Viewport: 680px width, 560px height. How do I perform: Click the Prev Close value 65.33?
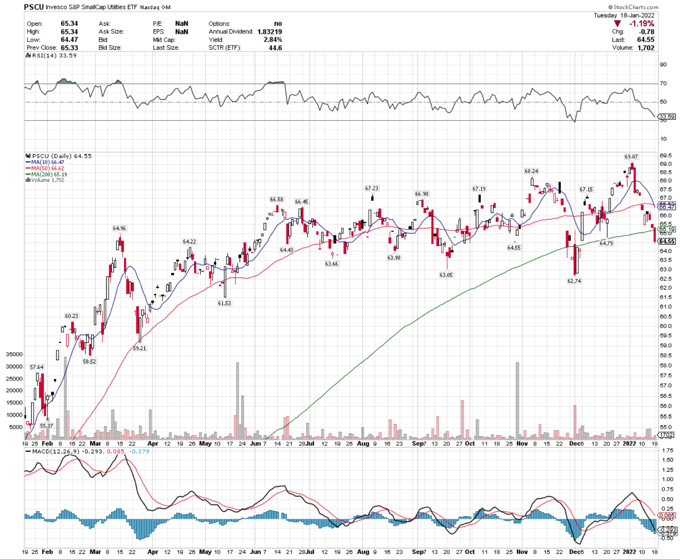[69, 47]
